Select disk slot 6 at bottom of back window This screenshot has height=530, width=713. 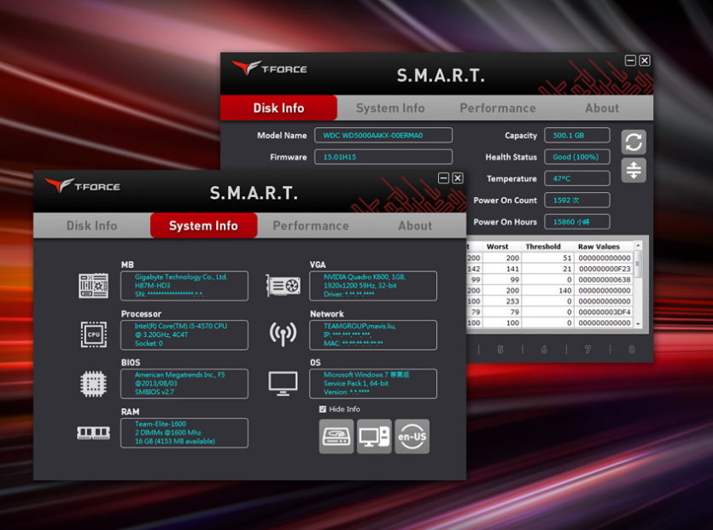tap(544, 350)
